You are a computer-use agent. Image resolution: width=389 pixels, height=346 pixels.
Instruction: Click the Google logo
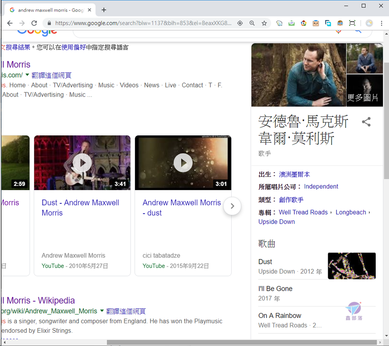[x=37, y=33]
